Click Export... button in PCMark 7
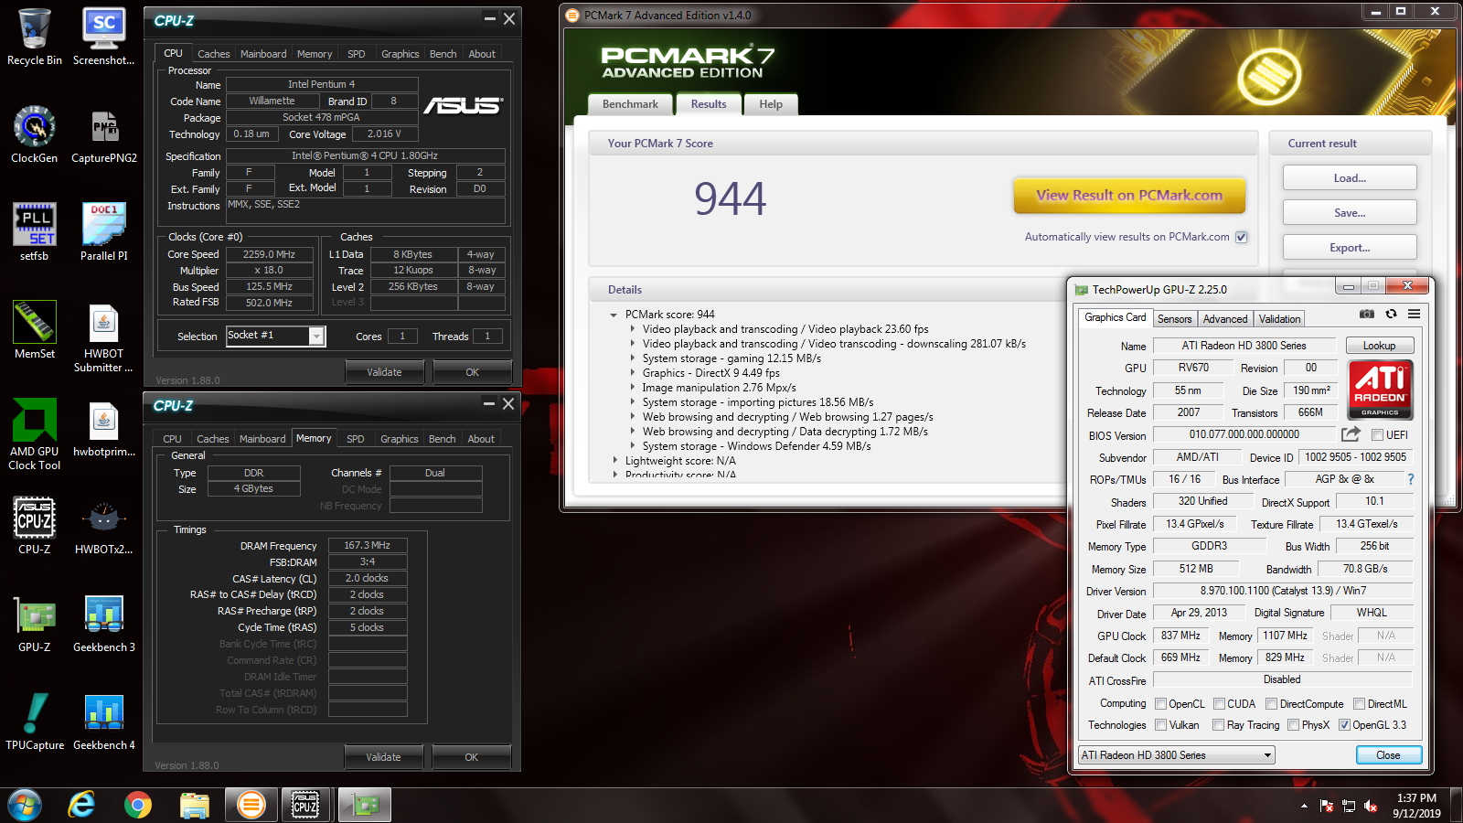Image resolution: width=1463 pixels, height=823 pixels. tap(1350, 248)
